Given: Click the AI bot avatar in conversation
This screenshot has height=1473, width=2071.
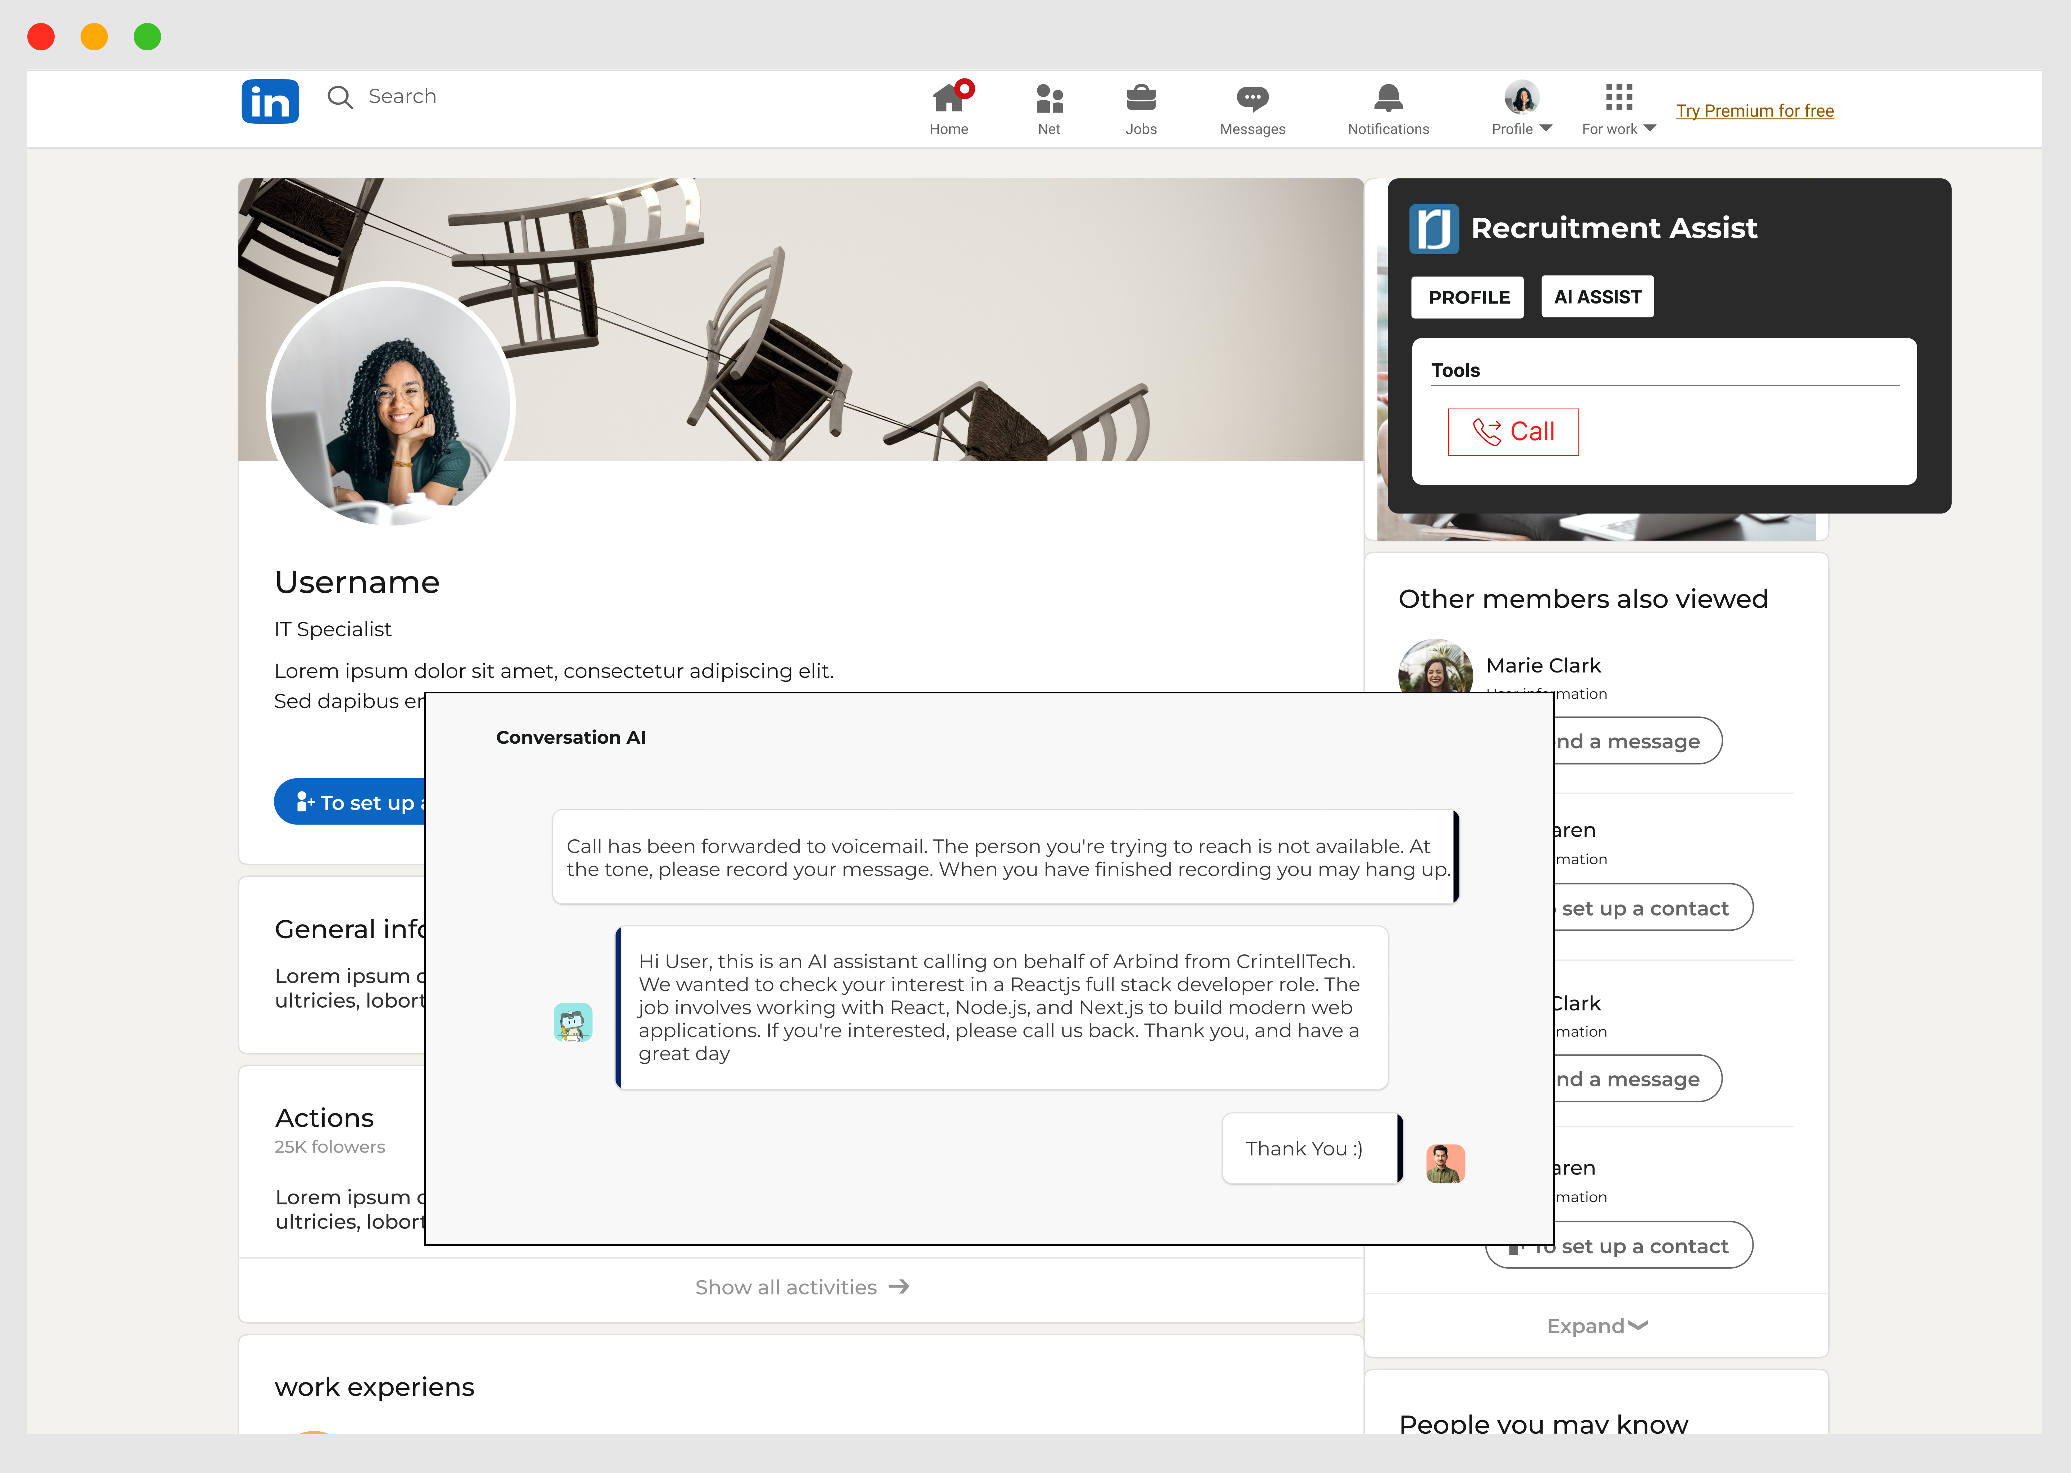Looking at the screenshot, I should [573, 1022].
